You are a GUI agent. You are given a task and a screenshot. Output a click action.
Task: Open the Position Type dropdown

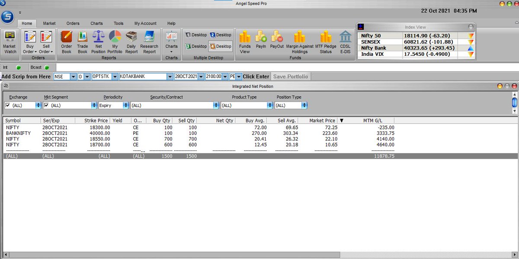click(x=304, y=105)
